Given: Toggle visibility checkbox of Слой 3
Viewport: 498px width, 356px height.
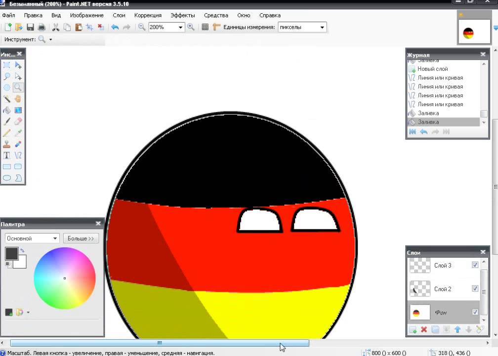Looking at the screenshot, I should tap(475, 265).
